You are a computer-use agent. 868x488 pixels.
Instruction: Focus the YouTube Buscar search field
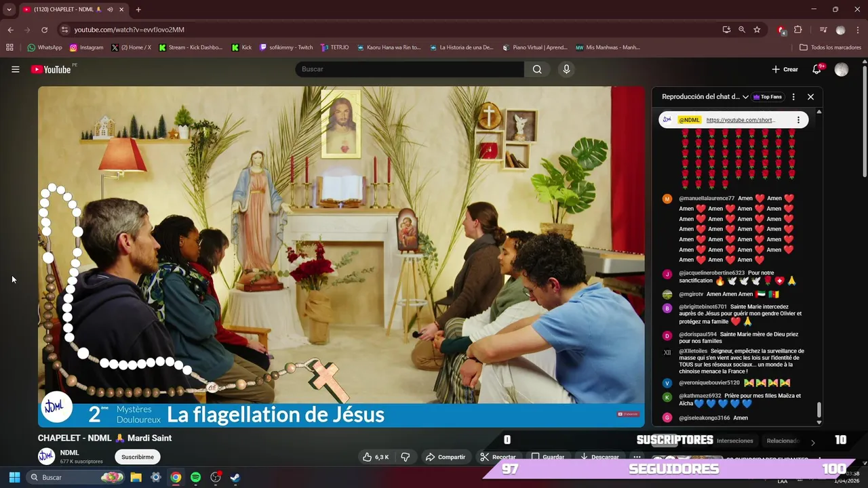coord(410,69)
